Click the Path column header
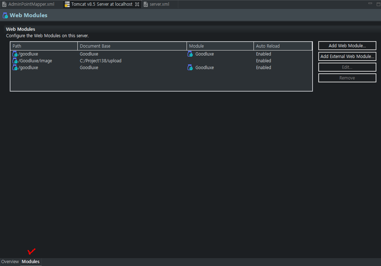This screenshot has width=381, height=266. click(x=44, y=46)
